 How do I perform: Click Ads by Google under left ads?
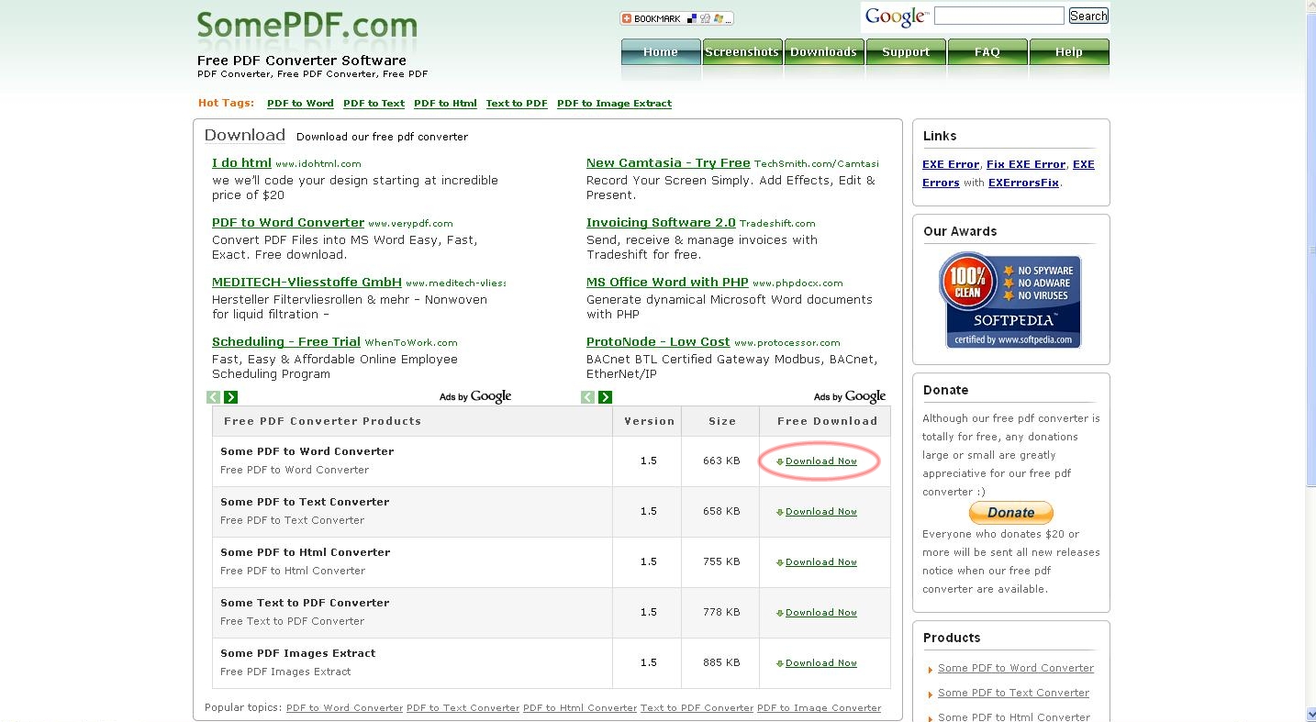[x=475, y=396]
